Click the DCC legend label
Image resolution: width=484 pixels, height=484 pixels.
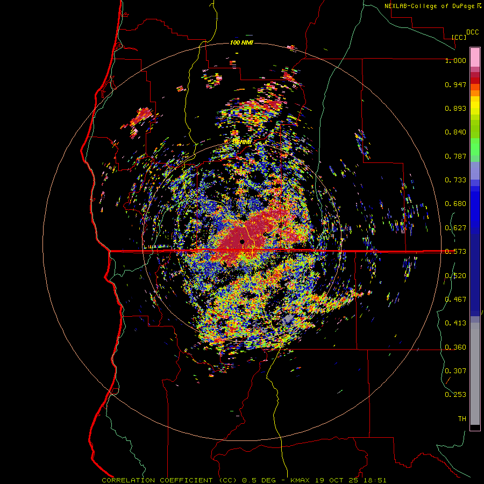472,32
